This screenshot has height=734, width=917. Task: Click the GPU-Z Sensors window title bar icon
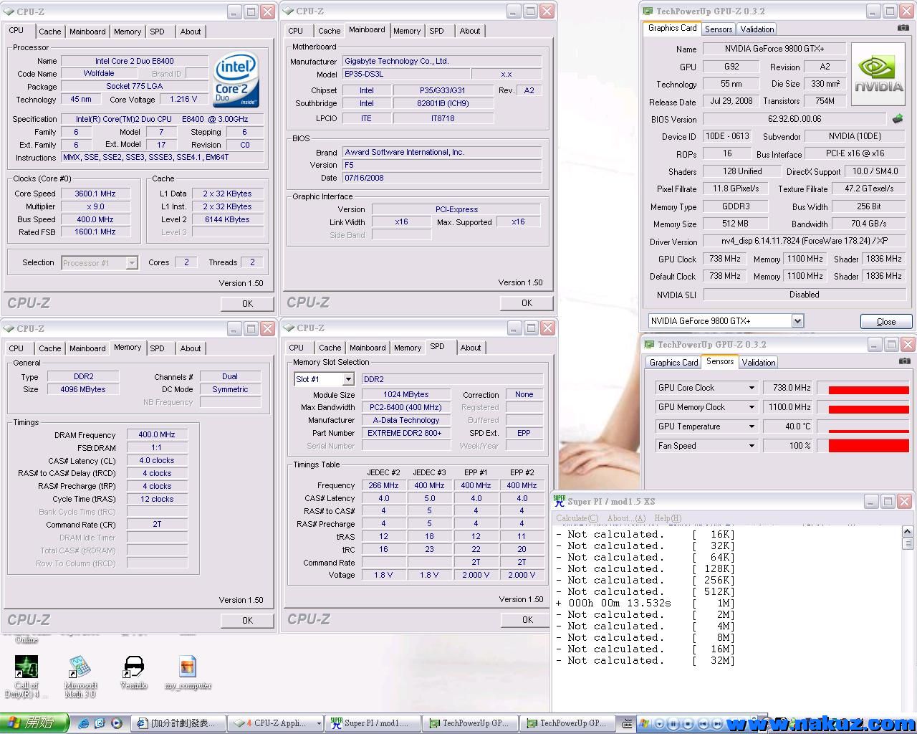coord(649,345)
